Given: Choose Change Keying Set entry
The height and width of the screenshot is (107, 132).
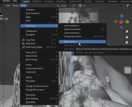Looking at the screenshot, I should click(x=82, y=37).
